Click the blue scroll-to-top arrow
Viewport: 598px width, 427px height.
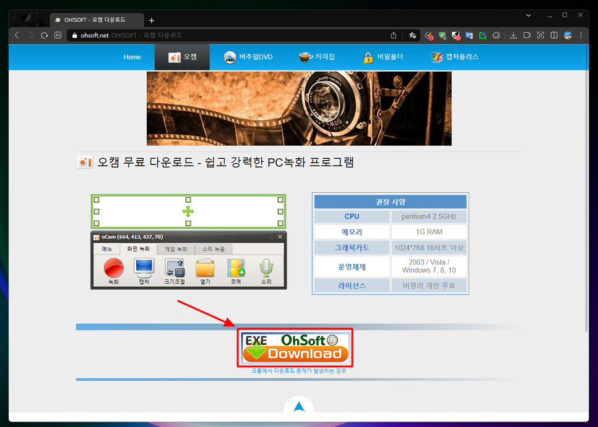(299, 407)
